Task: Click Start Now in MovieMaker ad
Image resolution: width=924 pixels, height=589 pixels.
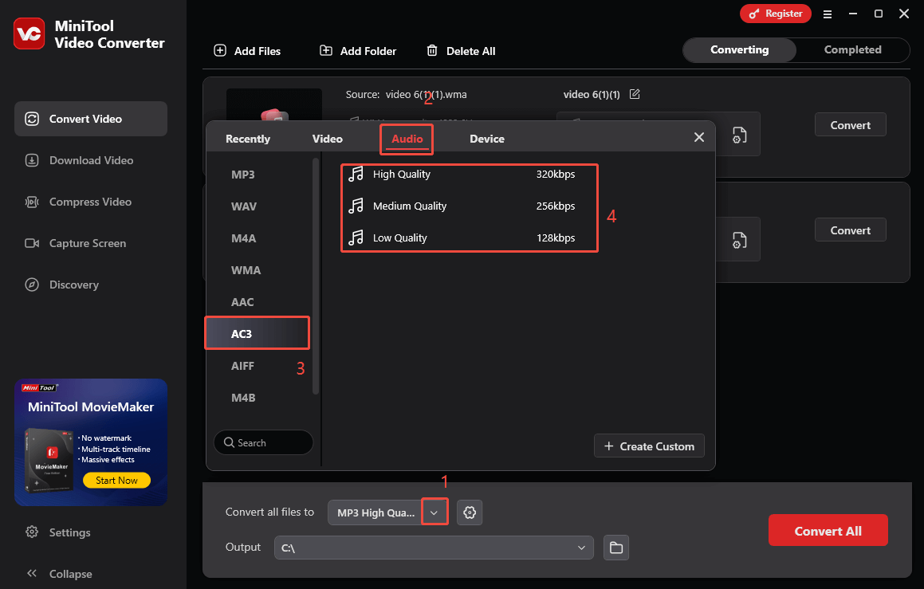Action: point(116,480)
